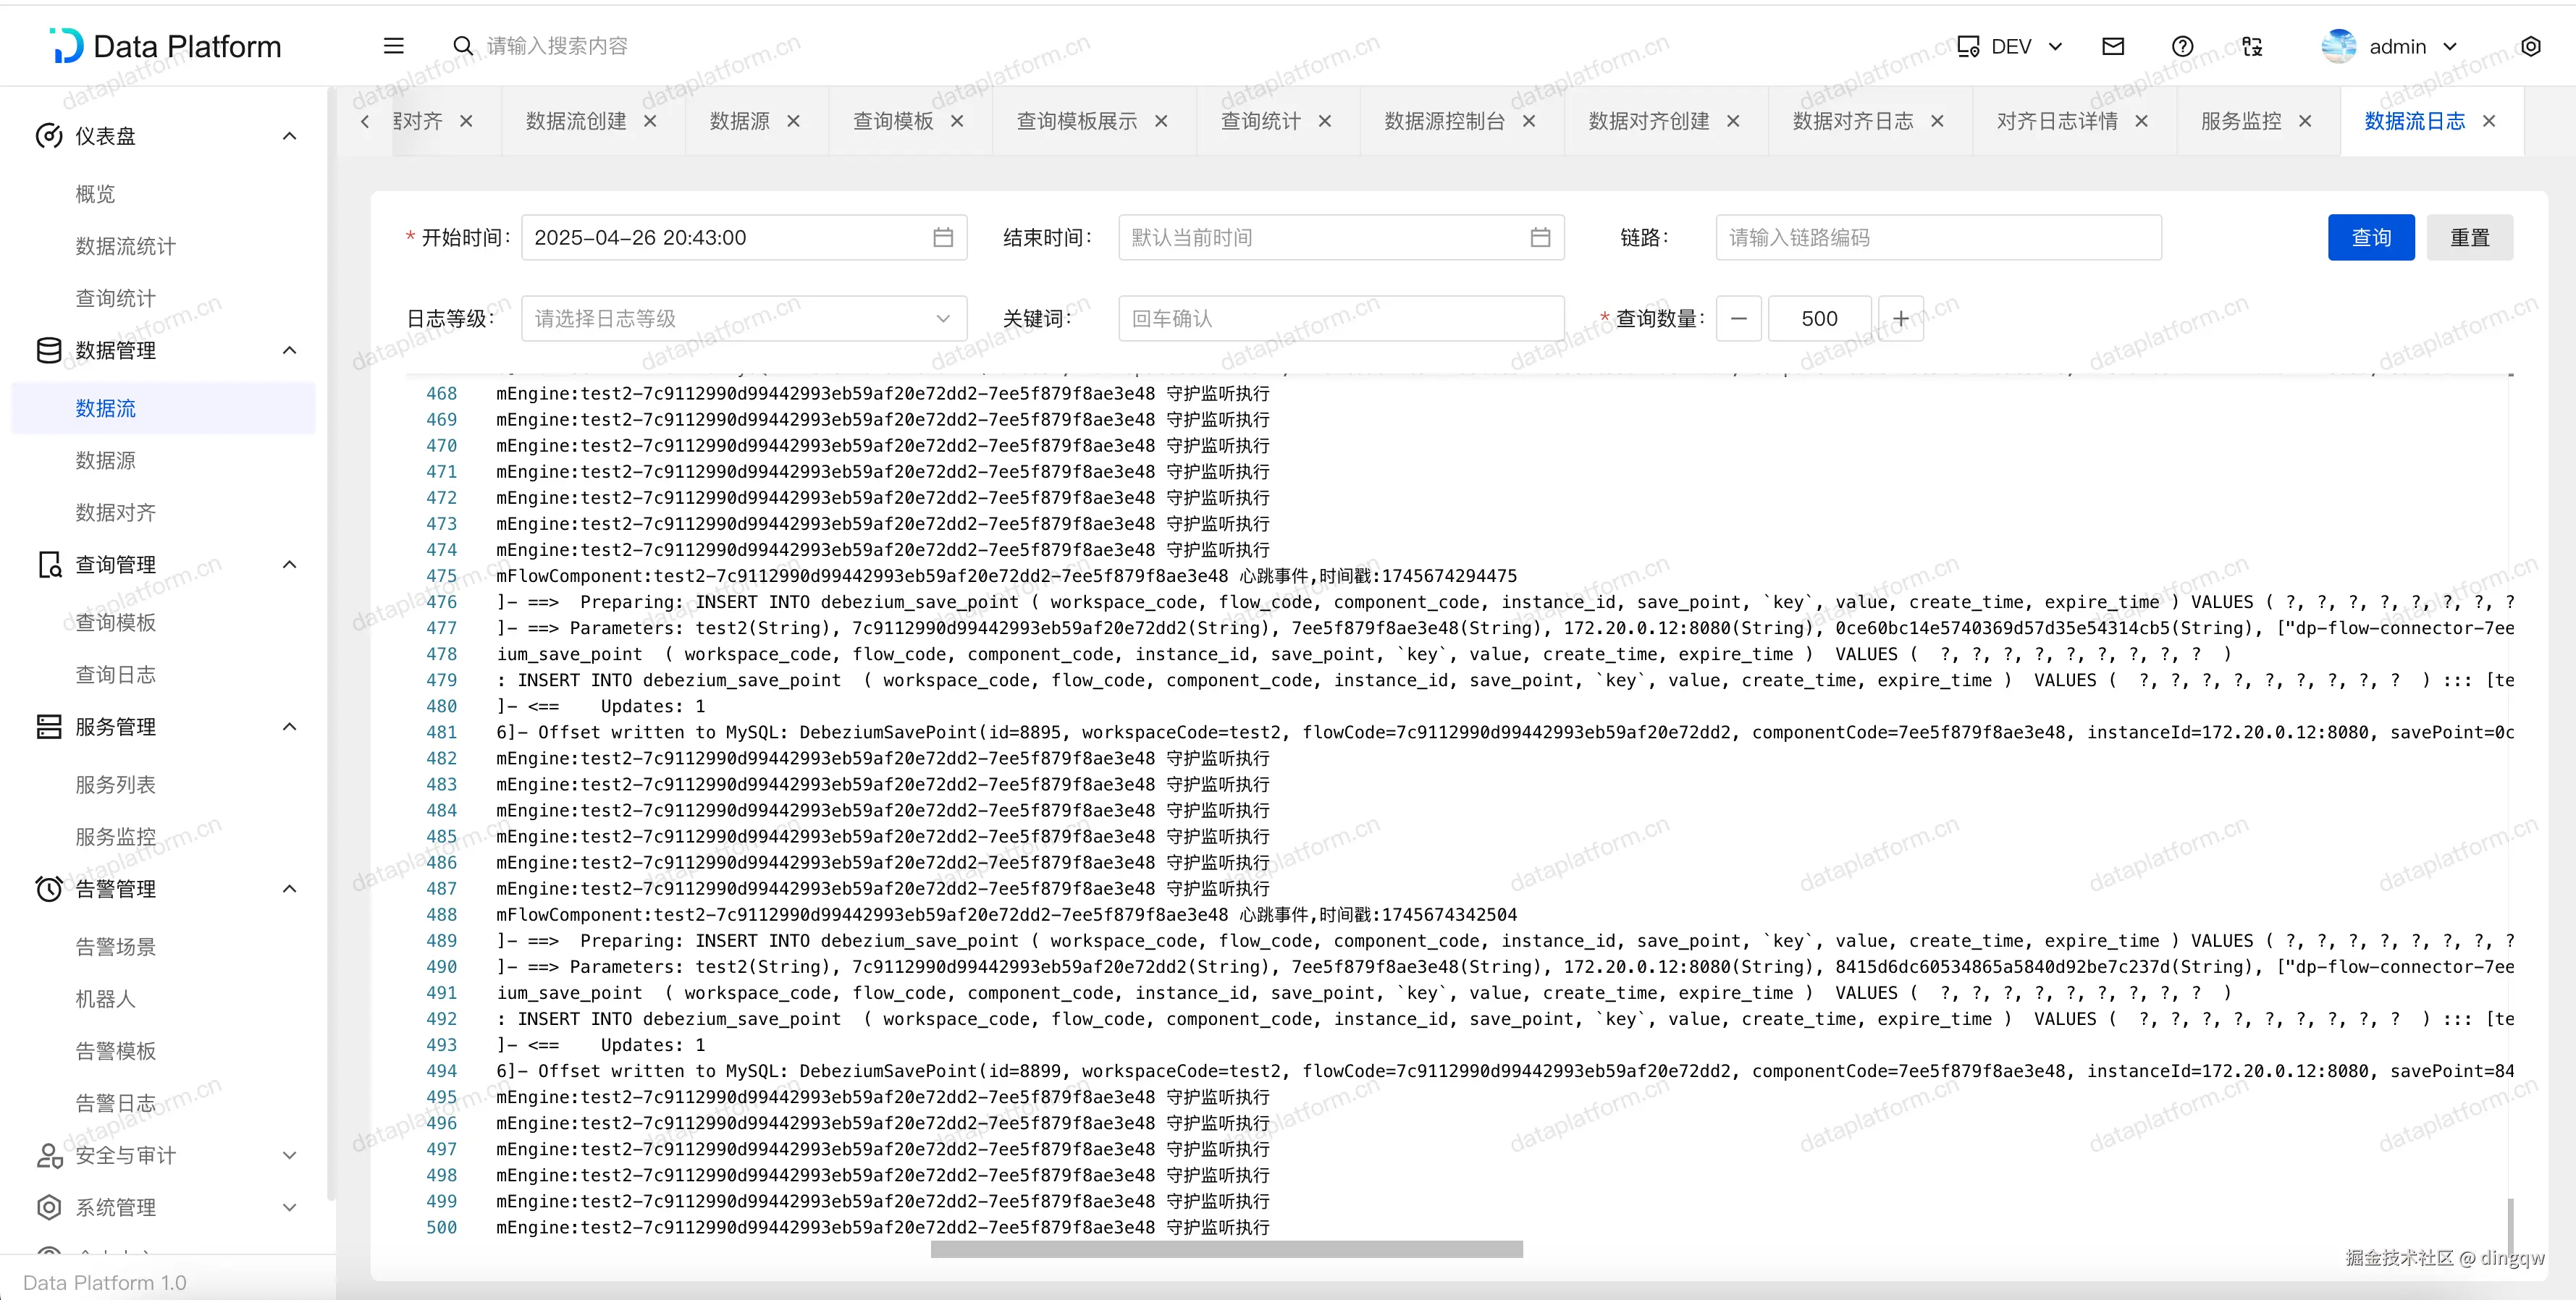Click the blue 查询 button
This screenshot has width=2576, height=1300.
click(2370, 237)
